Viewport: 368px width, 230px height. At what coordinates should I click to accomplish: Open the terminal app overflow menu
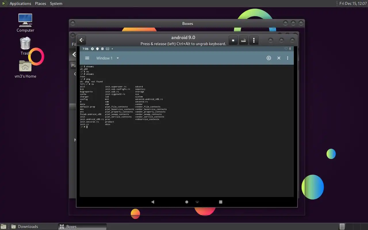click(287, 58)
